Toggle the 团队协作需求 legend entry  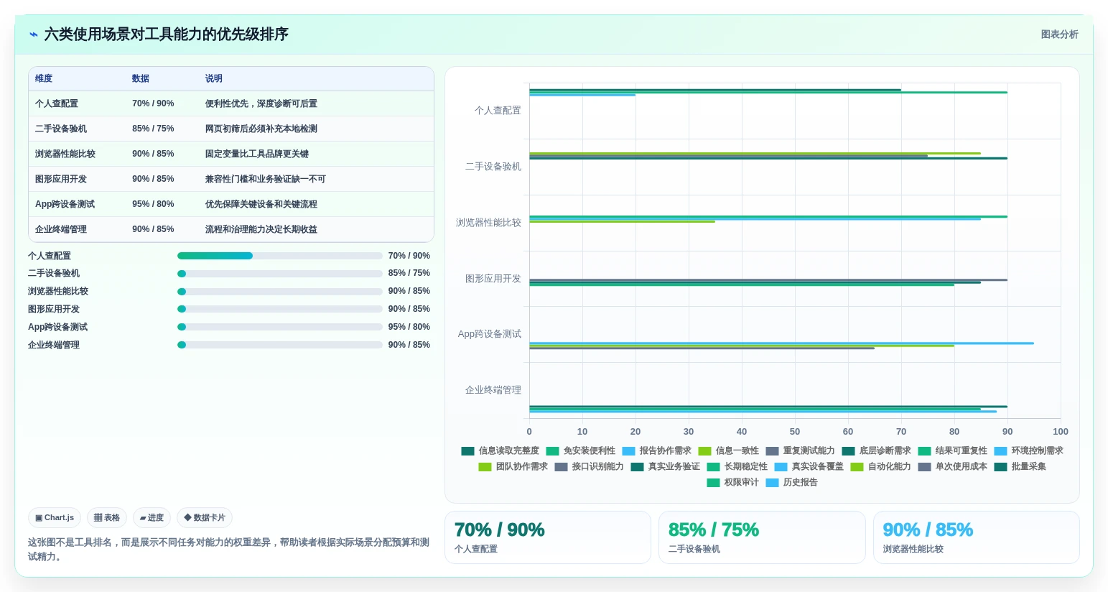[x=513, y=466]
